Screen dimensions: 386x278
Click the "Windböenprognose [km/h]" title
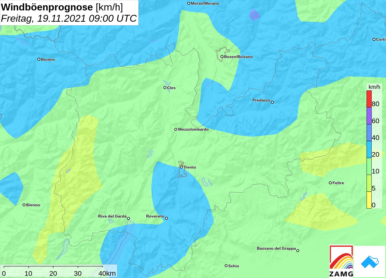coord(62,7)
